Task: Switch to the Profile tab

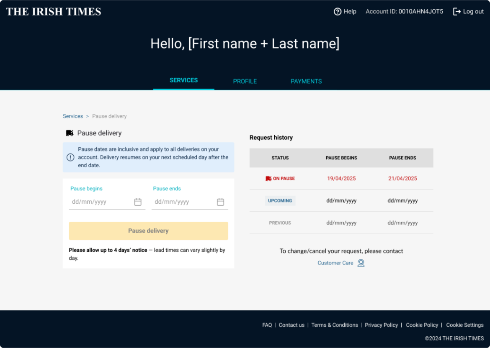Action: point(245,81)
